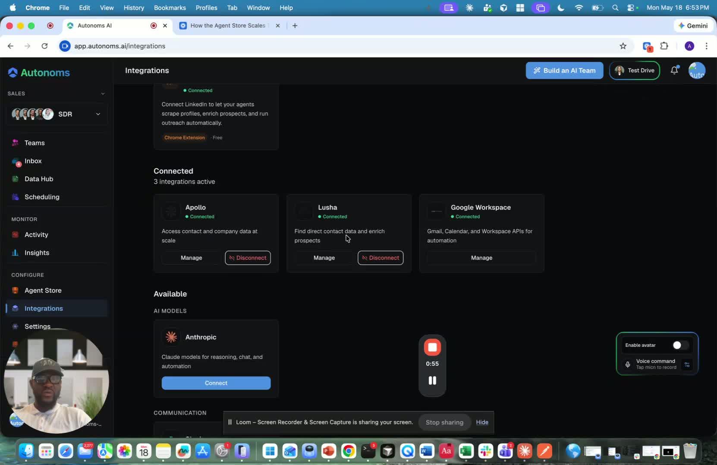Go back in Chrome
The height and width of the screenshot is (465, 717).
[10, 46]
